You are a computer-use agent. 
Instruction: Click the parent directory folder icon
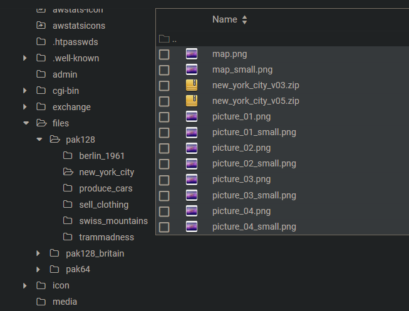point(164,39)
